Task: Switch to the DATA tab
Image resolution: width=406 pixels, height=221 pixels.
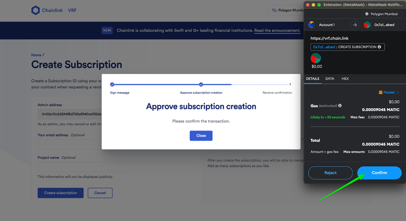Action: click(x=330, y=79)
